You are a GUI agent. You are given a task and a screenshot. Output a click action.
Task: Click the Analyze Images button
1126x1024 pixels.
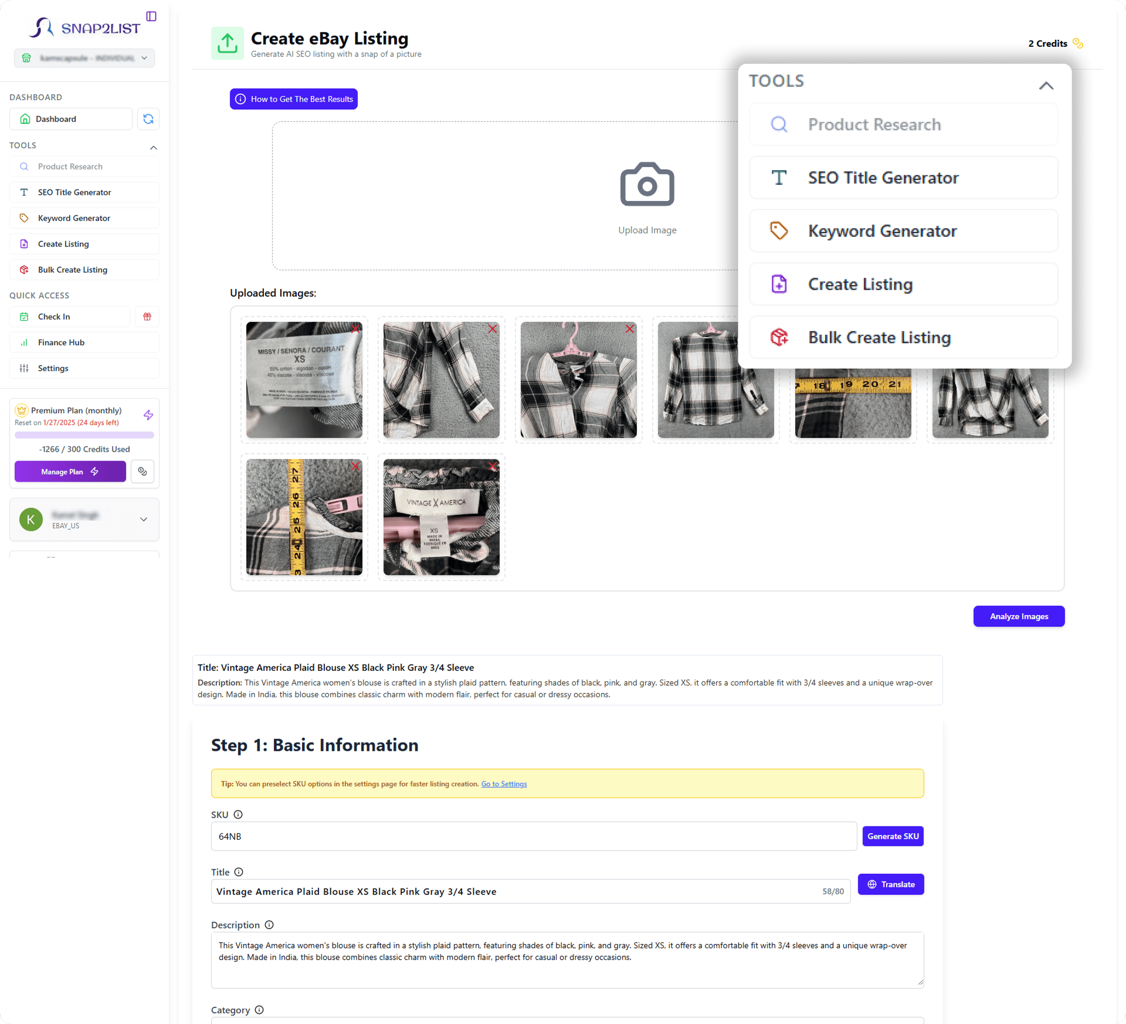click(1018, 616)
